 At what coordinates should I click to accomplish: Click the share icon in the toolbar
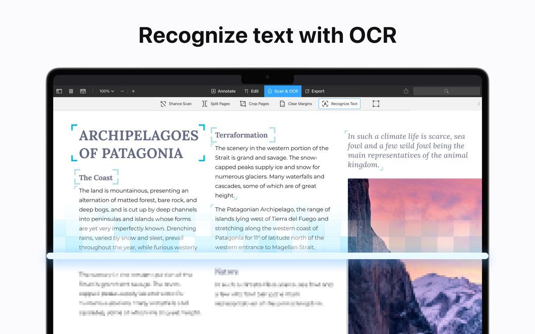coord(406,91)
